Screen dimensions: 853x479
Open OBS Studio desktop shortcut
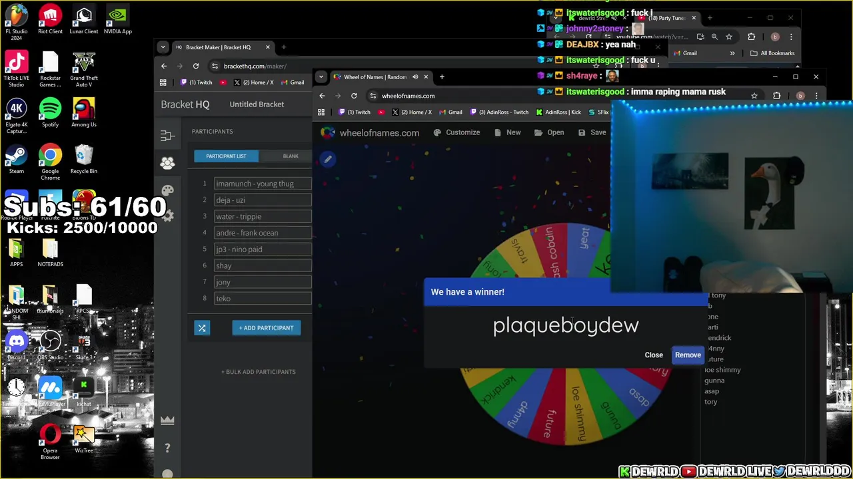tap(50, 345)
